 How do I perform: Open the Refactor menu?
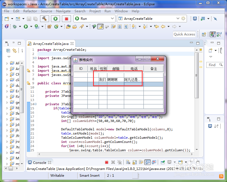30,11
